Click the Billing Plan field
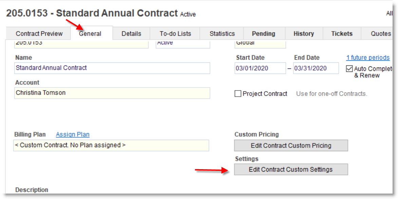The width and height of the screenshot is (398, 199). tap(111, 145)
